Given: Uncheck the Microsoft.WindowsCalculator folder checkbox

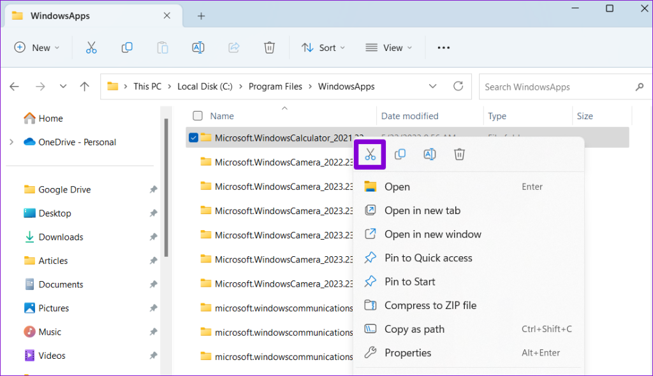Looking at the screenshot, I should pos(193,138).
